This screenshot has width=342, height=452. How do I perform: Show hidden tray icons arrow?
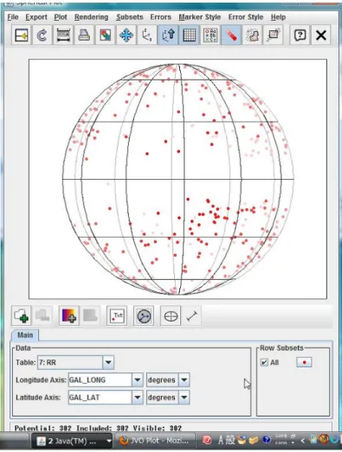coord(302,441)
